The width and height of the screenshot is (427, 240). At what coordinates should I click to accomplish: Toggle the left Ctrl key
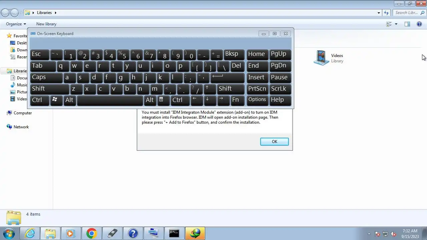pos(40,100)
